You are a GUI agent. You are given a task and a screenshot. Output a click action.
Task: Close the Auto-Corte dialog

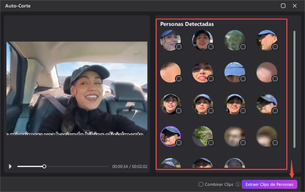coord(295,6)
